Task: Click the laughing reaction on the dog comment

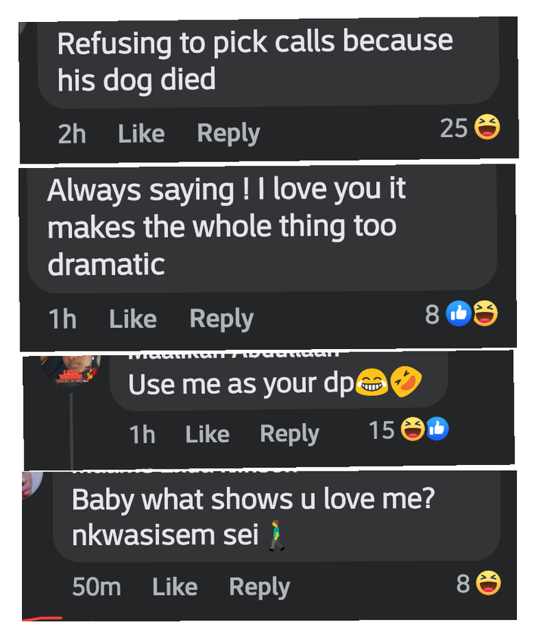Action: [487, 126]
